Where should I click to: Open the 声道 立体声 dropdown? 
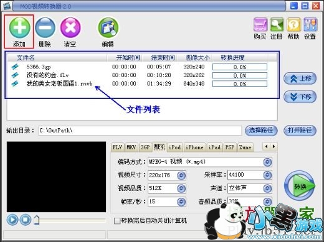267,188
